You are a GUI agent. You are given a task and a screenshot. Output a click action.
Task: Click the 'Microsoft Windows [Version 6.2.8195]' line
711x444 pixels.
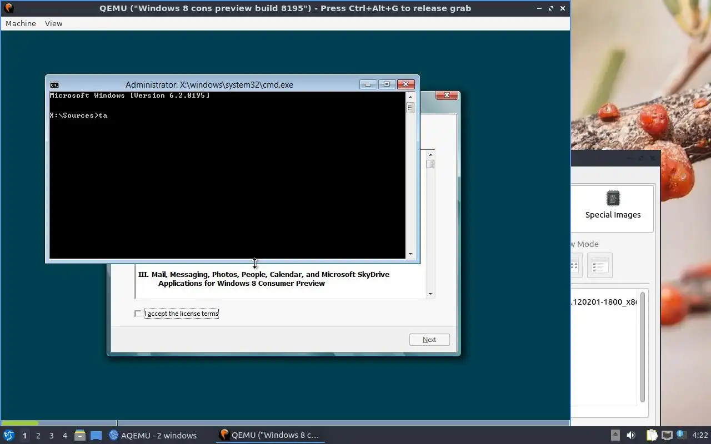tap(129, 95)
